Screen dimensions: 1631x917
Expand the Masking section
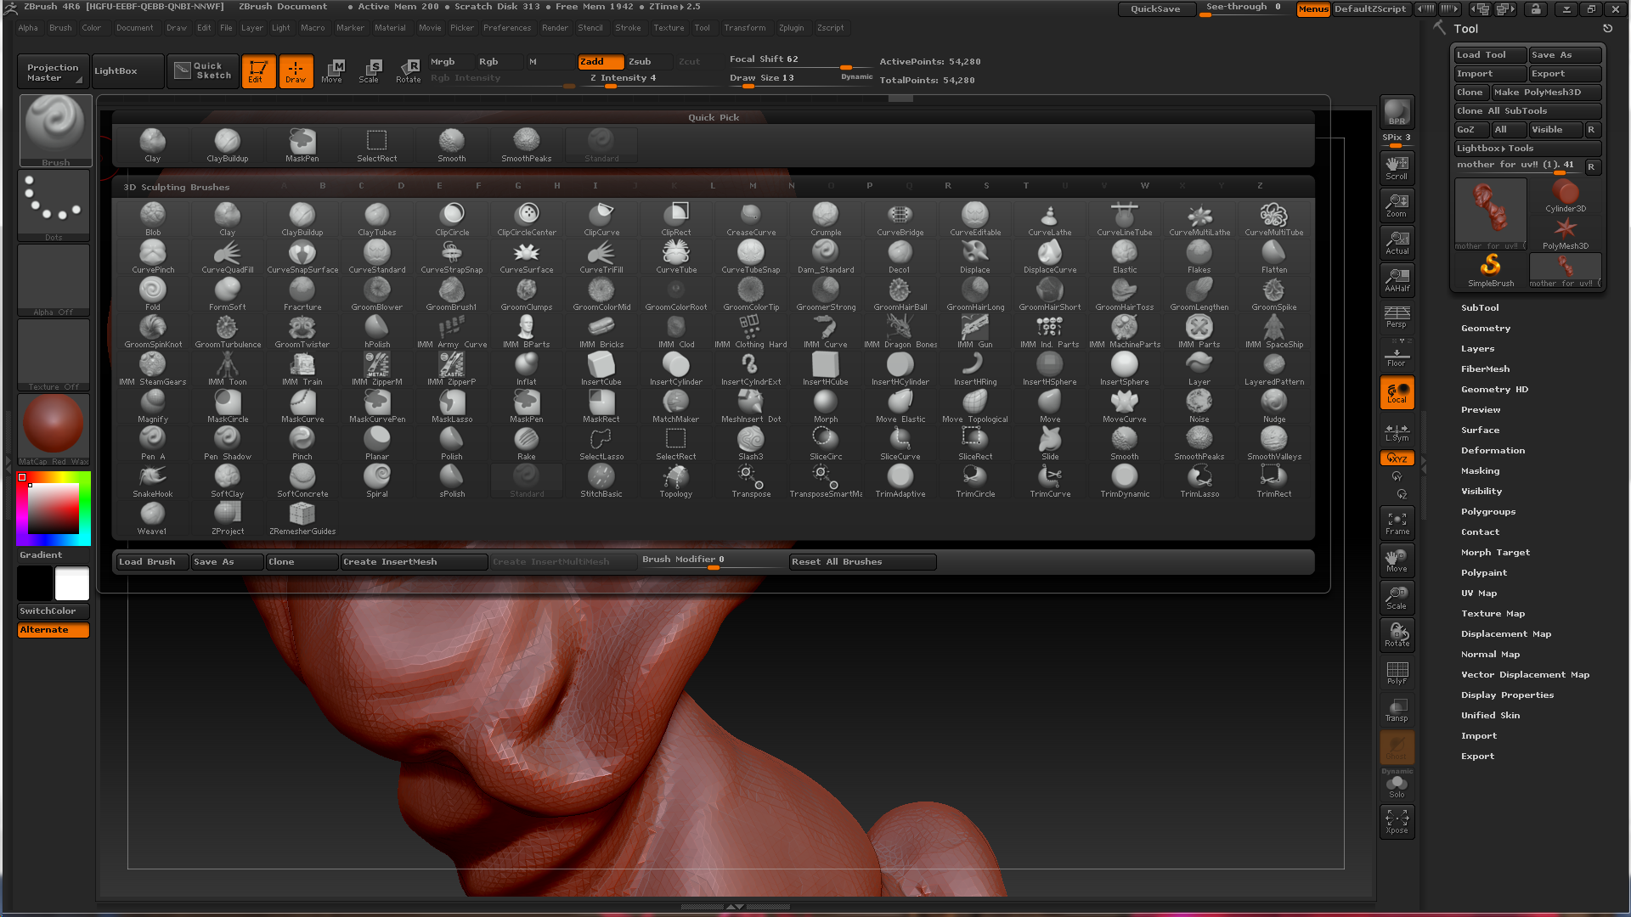coord(1480,471)
